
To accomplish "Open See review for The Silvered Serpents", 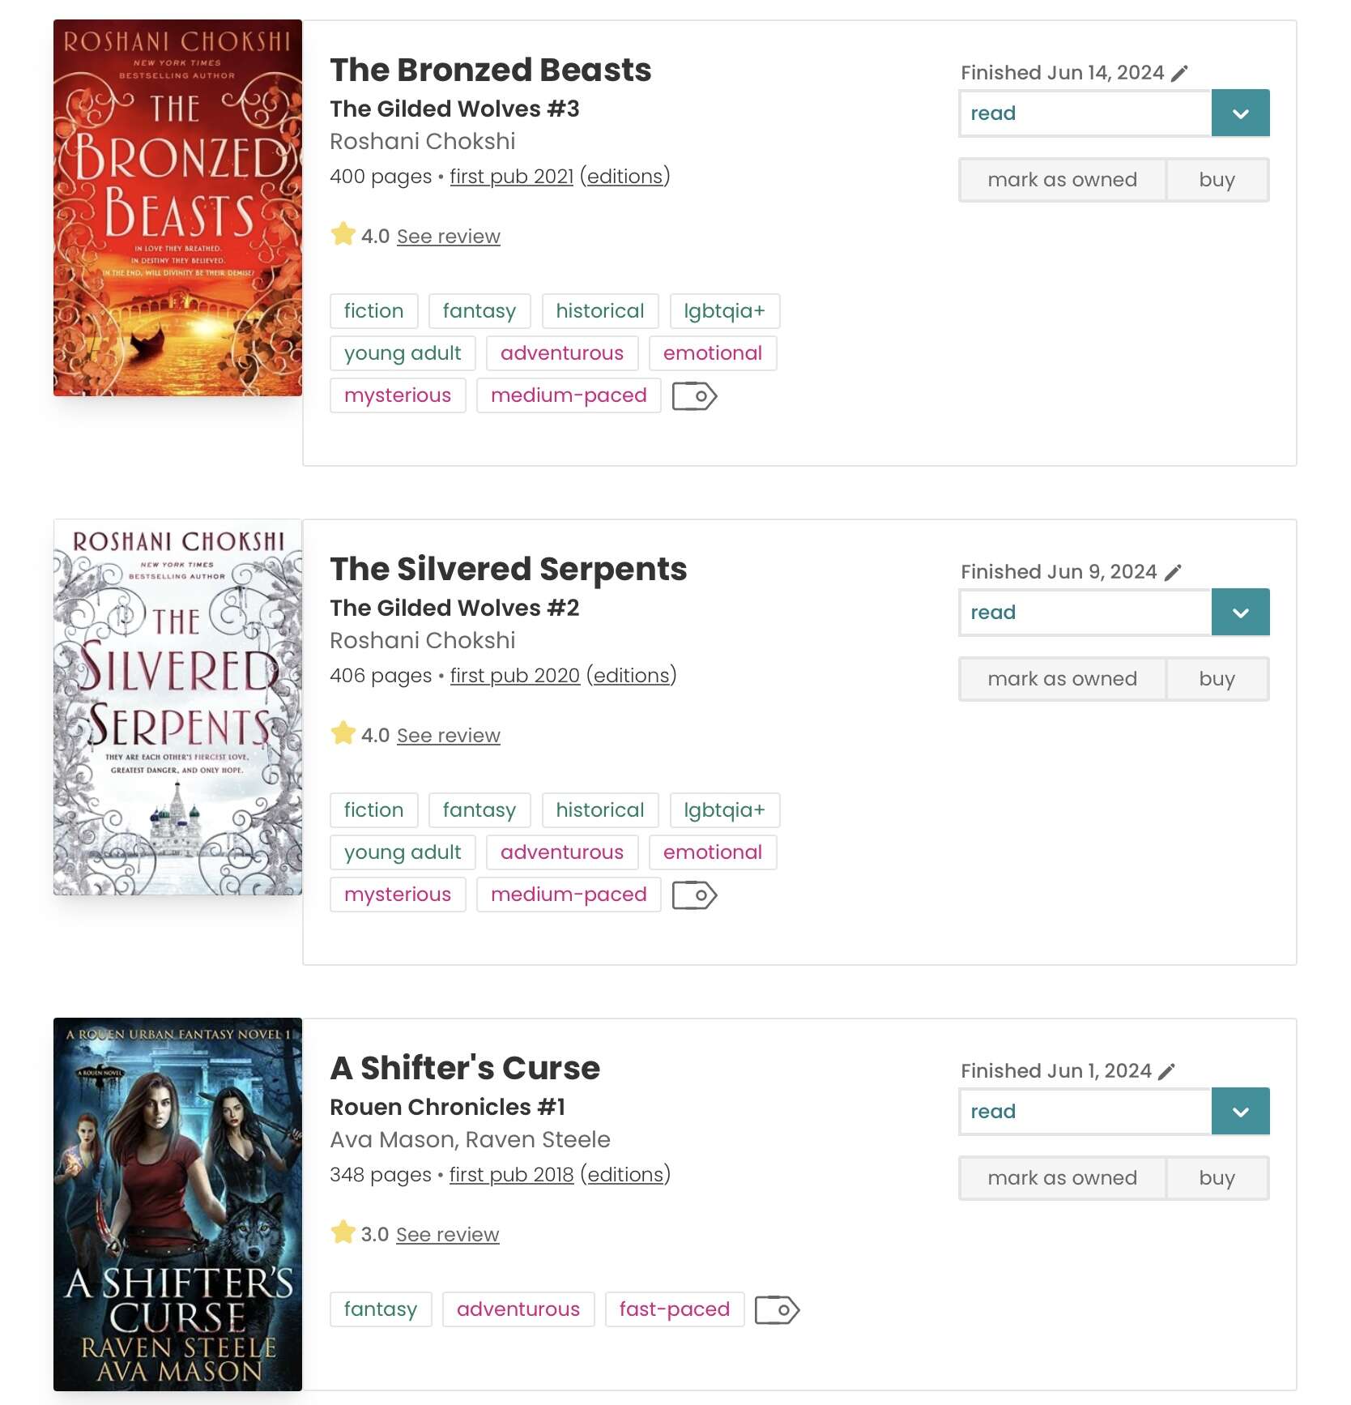I will (448, 736).
